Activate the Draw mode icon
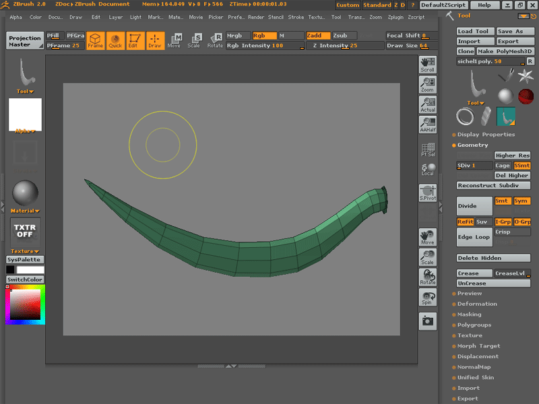Screen dimensions: 539x404 coord(155,41)
